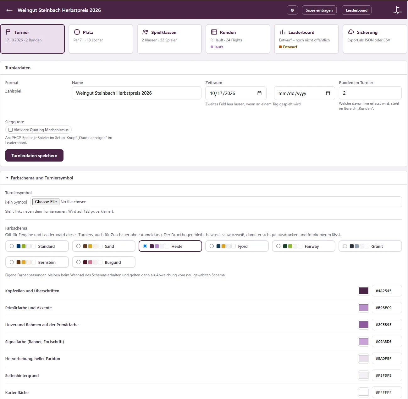Click the back arrow in header
The width and height of the screenshot is (408, 399).
pos(9,10)
